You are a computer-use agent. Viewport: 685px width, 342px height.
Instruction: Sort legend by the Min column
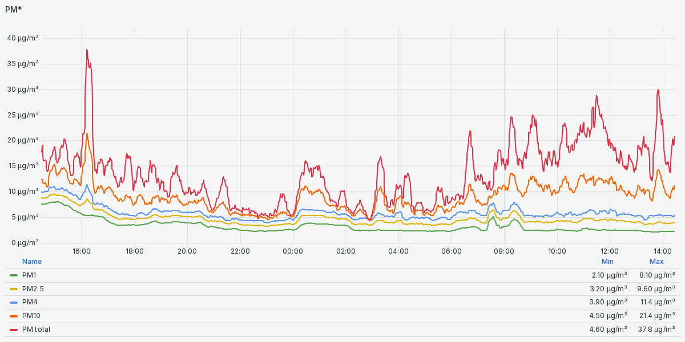point(607,262)
